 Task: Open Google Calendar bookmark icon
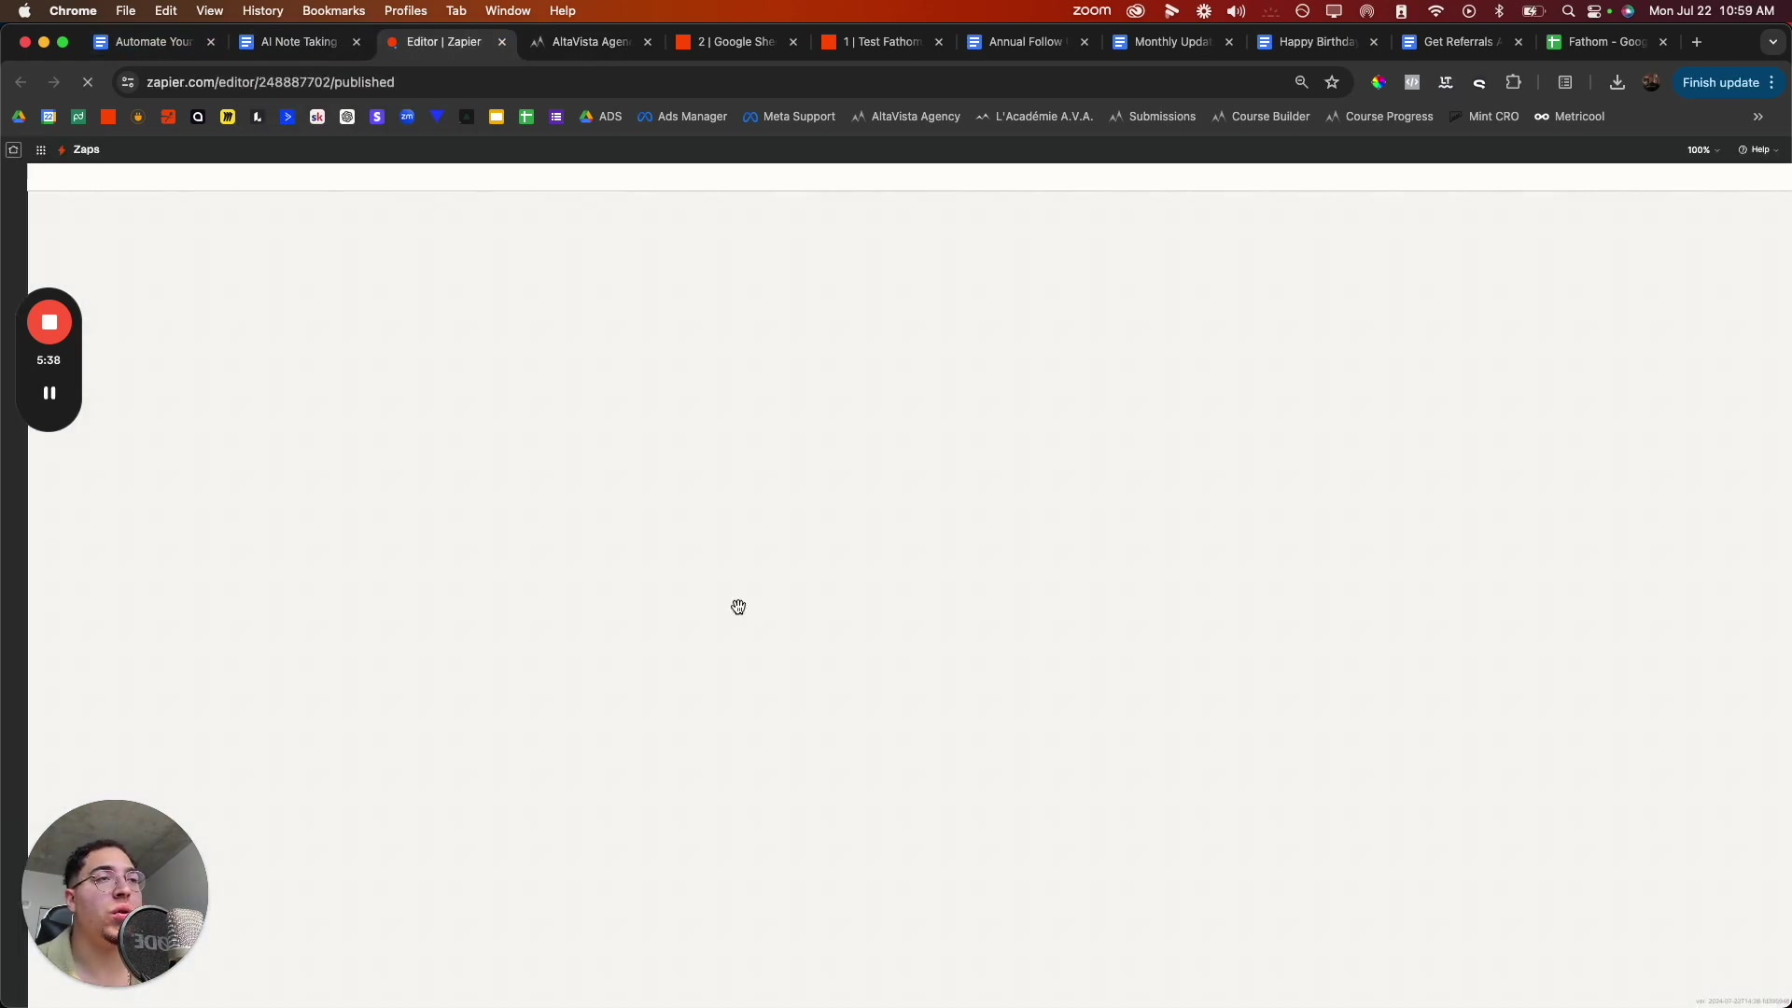coord(49,117)
